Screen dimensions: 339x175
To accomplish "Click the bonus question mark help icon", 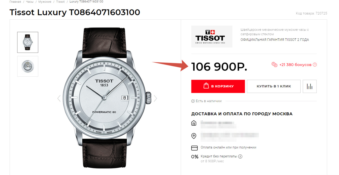I will [x=315, y=65].
